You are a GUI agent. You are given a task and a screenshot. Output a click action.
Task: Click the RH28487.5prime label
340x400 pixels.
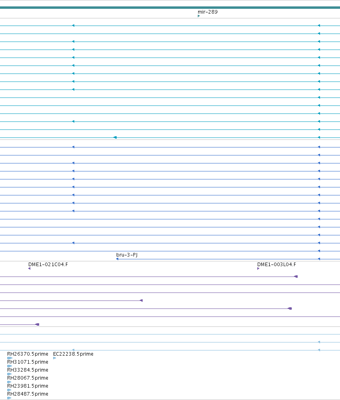pyautogui.click(x=28, y=394)
